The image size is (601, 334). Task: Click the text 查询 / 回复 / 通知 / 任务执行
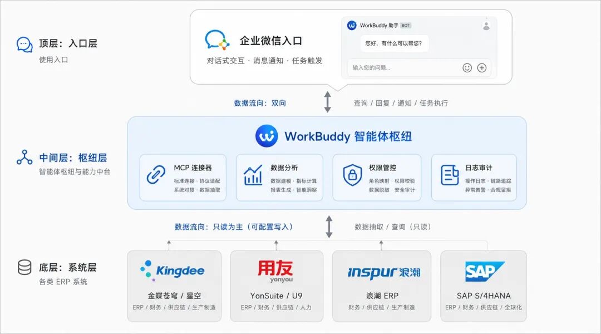pyautogui.click(x=401, y=103)
